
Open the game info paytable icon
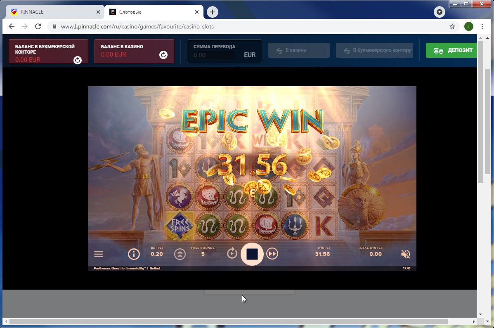pos(134,254)
